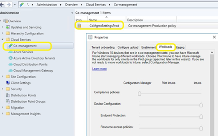This screenshot has height=136, width=218.
Task: Click the Migration folder icon
Action: coord(8,108)
